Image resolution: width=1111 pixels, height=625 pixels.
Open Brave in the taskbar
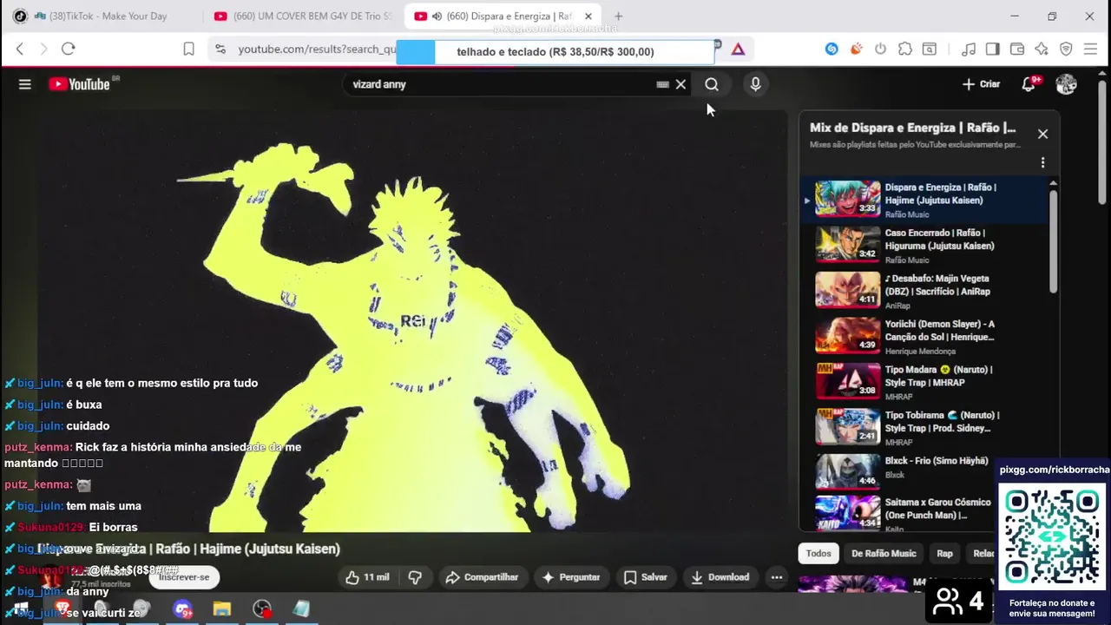click(x=62, y=609)
